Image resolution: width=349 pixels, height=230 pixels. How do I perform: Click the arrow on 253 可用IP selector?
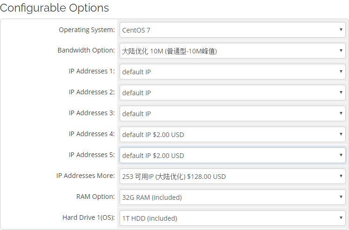point(341,176)
